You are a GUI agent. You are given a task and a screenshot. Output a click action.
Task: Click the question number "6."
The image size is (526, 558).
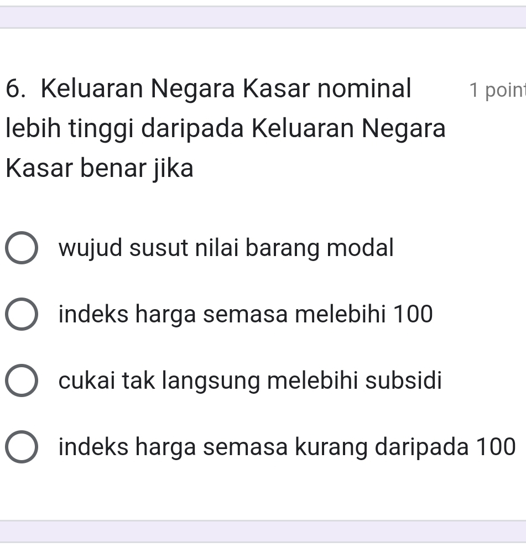point(18,88)
